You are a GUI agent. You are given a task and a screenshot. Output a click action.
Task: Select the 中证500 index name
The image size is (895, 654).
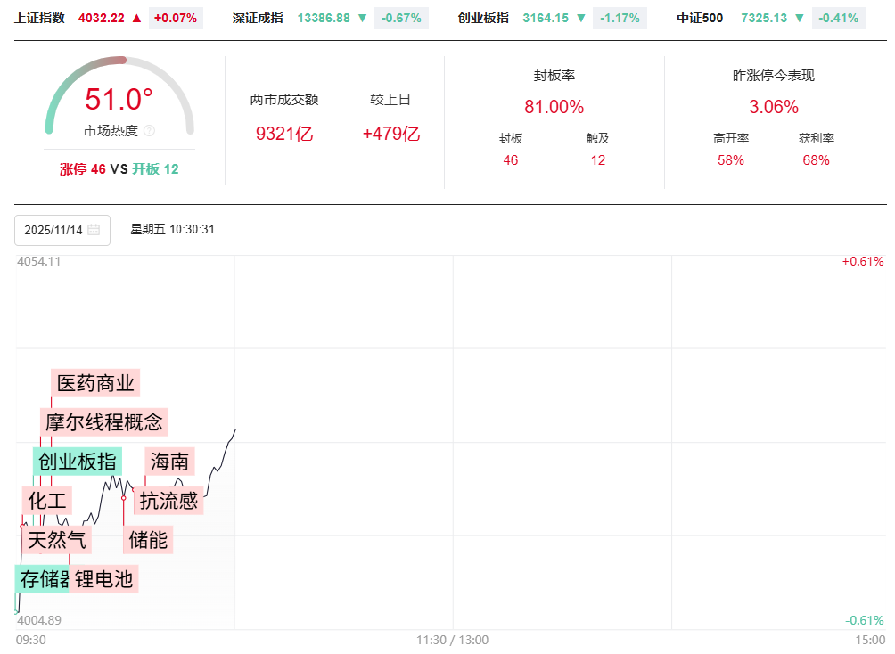pyautogui.click(x=700, y=18)
